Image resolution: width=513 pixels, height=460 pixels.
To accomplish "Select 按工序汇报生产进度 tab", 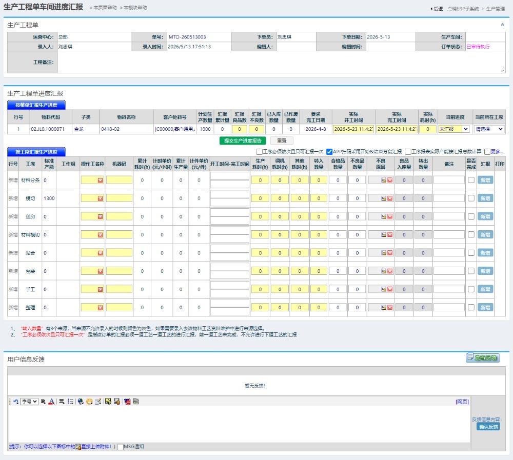I will 36,152.
